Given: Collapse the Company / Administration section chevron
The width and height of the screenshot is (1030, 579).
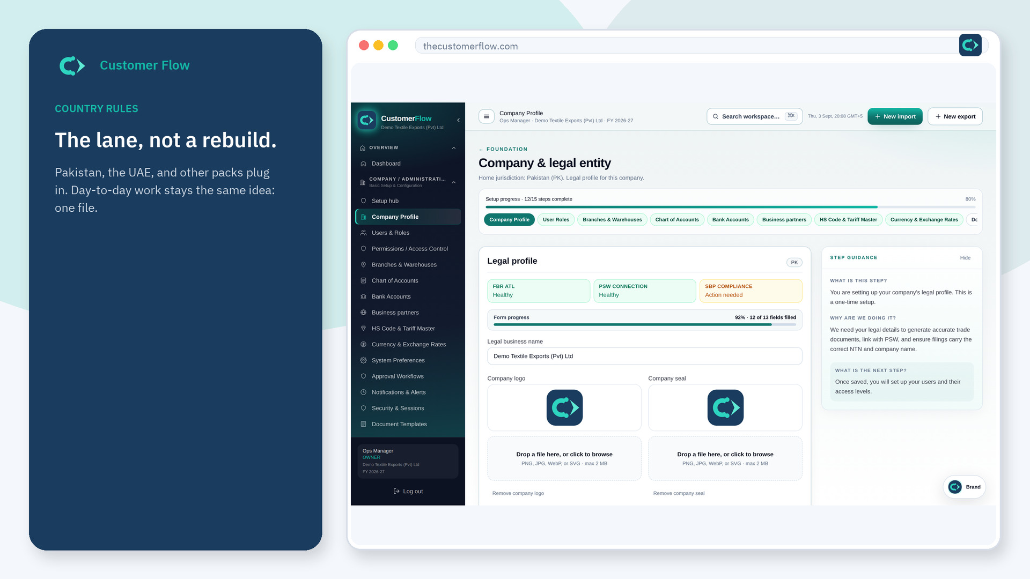Looking at the screenshot, I should click(454, 182).
